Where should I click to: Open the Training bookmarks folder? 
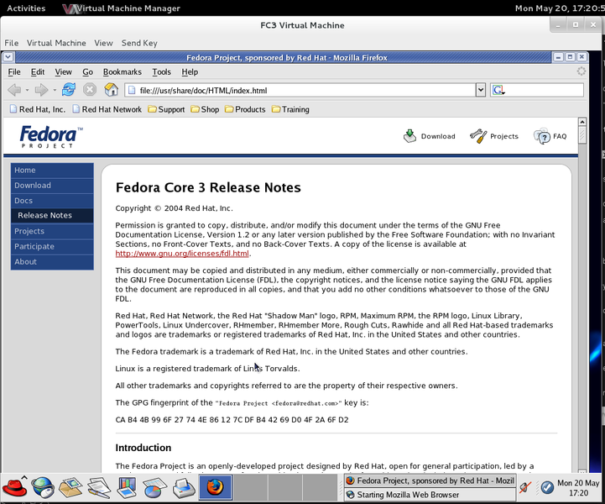(x=289, y=109)
